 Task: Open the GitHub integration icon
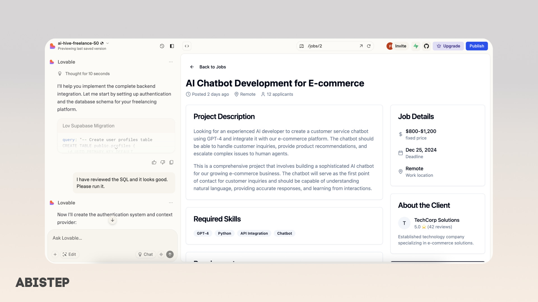426,46
